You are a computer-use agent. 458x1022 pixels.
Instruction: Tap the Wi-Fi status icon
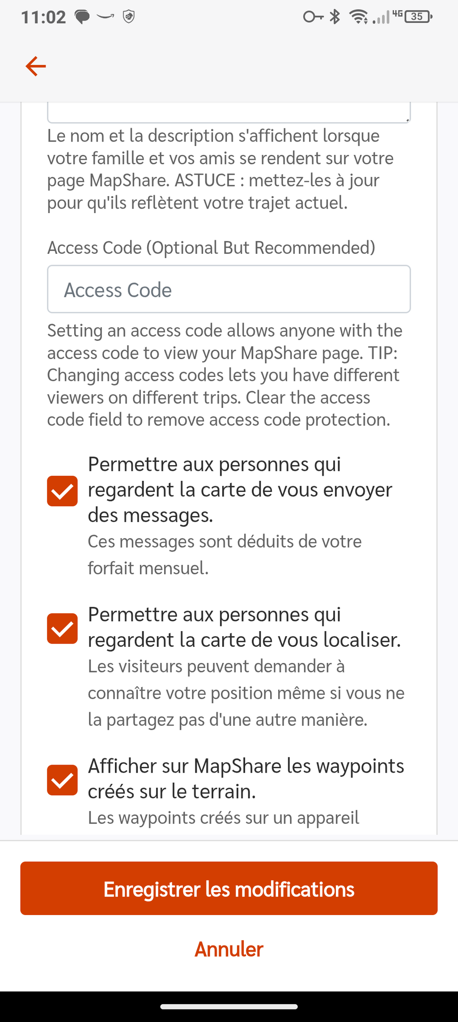(x=358, y=17)
